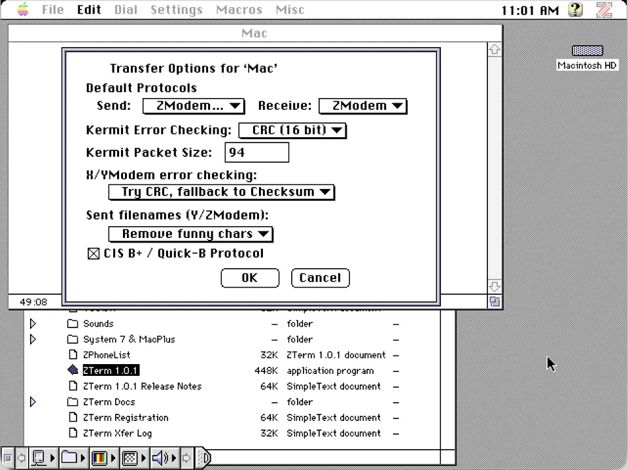Open the Settings menu
This screenshot has height=470, width=628.
[176, 10]
